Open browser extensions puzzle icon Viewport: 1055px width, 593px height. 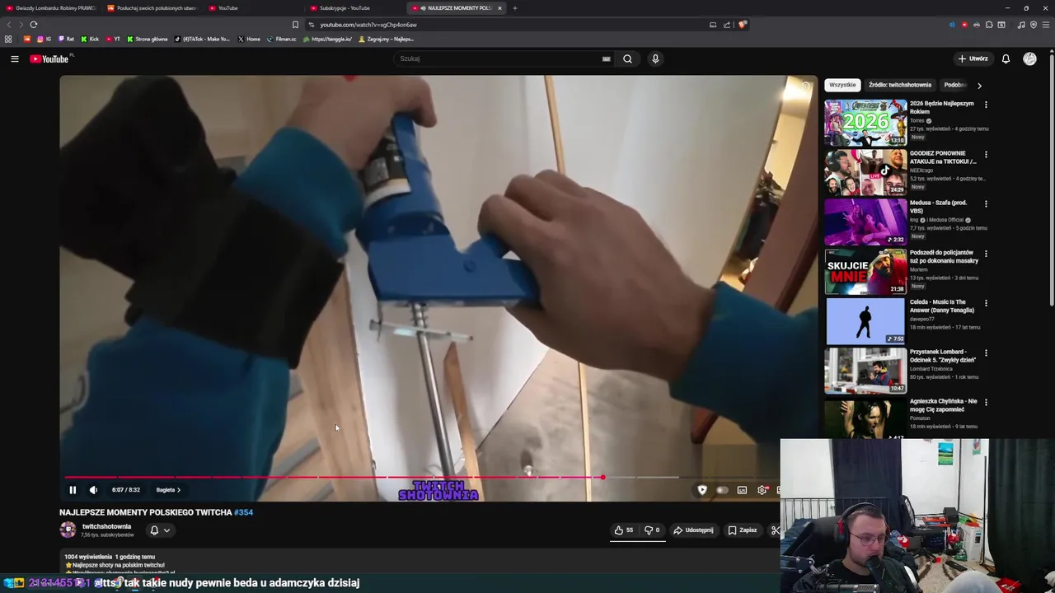(989, 25)
